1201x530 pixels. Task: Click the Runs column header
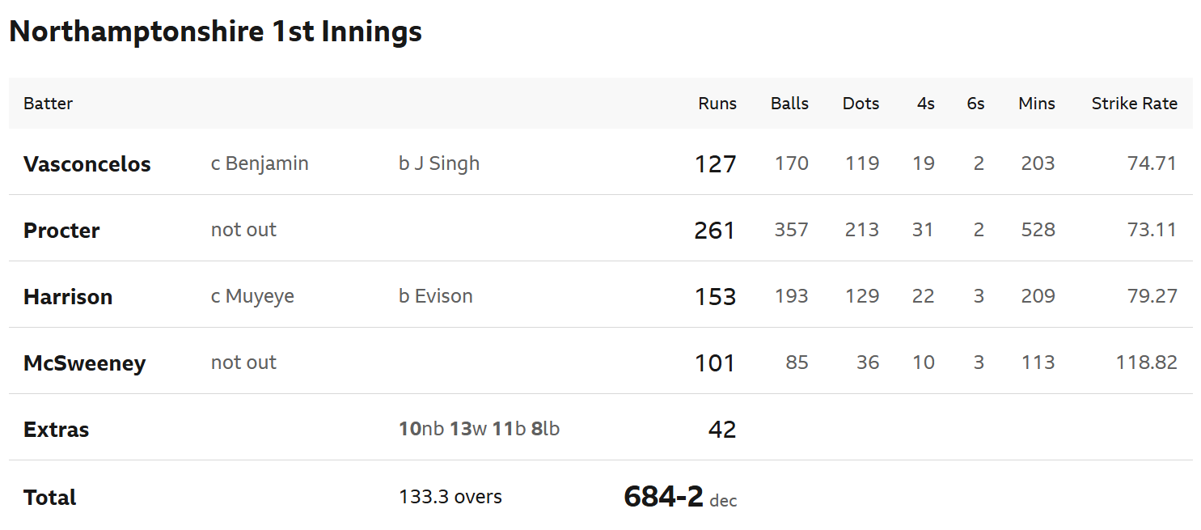click(717, 104)
